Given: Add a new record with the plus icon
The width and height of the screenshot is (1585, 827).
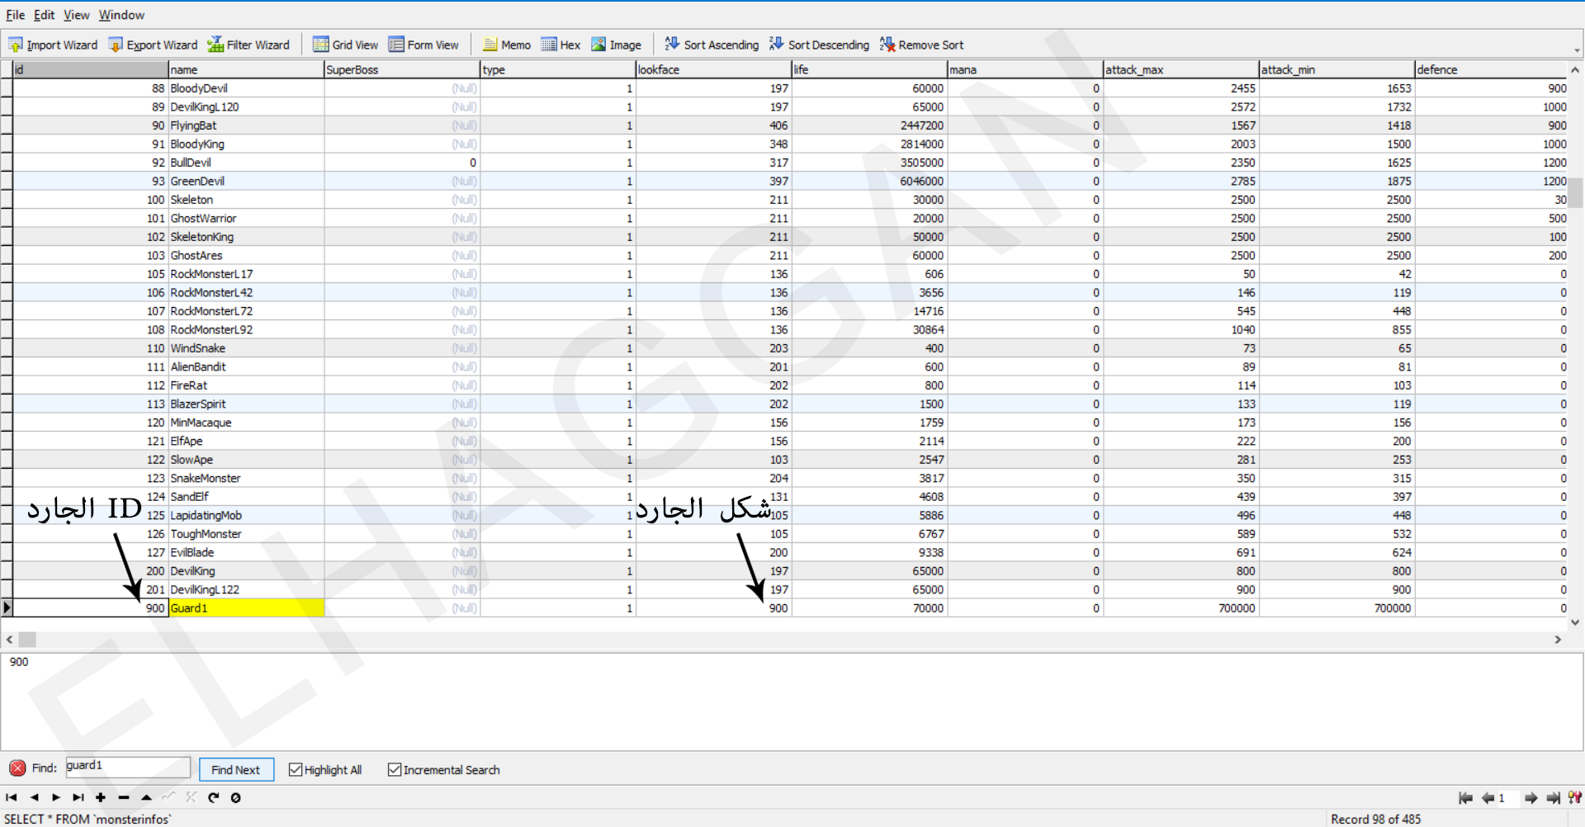Looking at the screenshot, I should pos(101,797).
